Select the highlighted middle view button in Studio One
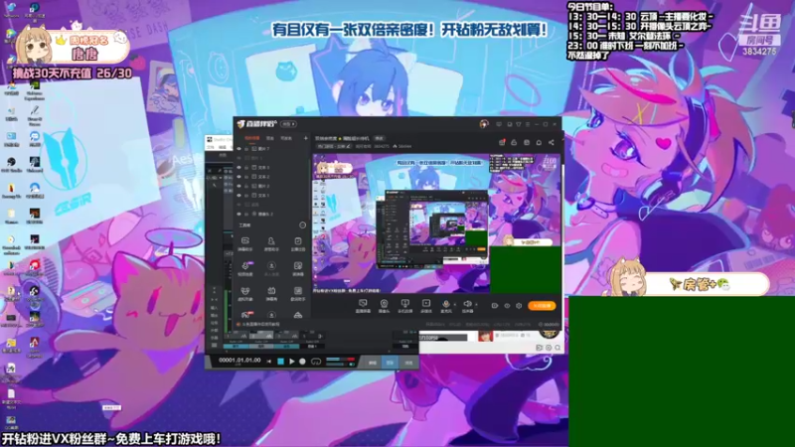This screenshot has width=795, height=447. point(390,363)
